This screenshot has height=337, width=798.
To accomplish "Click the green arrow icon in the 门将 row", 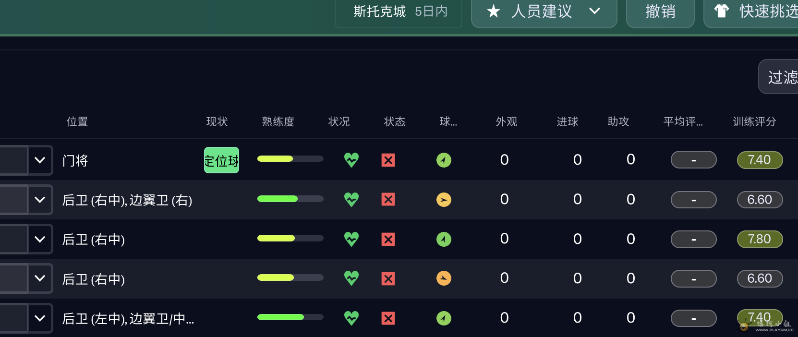I will [444, 160].
